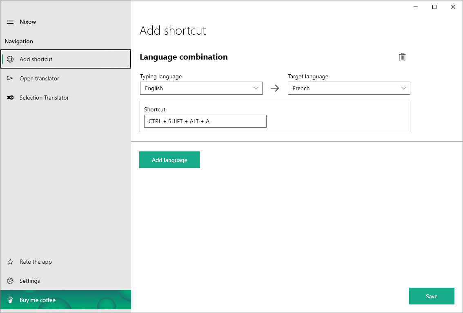Click the arrow between language dropdowns
Screen dimensions: 463x313
point(275,88)
